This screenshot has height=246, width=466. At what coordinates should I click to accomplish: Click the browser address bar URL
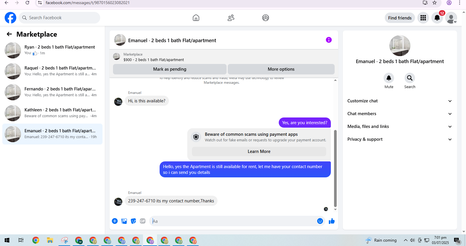pos(87,3)
